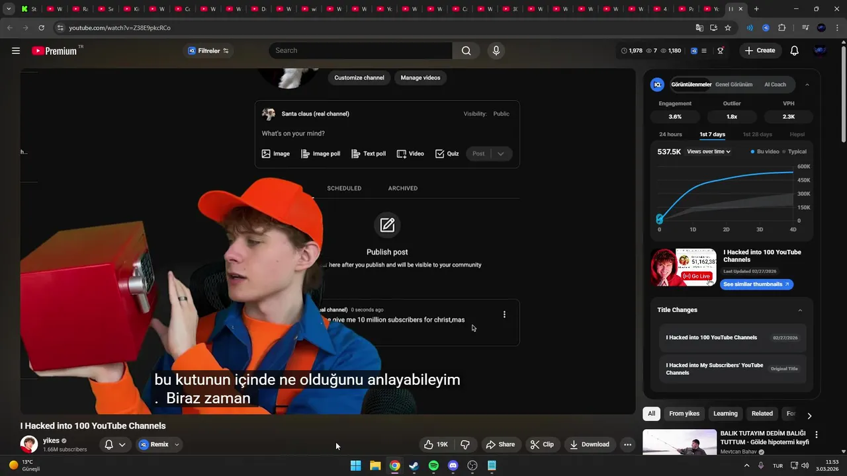Image resolution: width=847 pixels, height=476 pixels.
Task: Open Windows Start menu
Action: coord(356,465)
